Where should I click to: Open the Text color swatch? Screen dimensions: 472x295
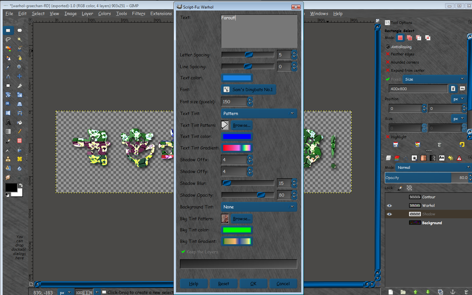pyautogui.click(x=237, y=78)
